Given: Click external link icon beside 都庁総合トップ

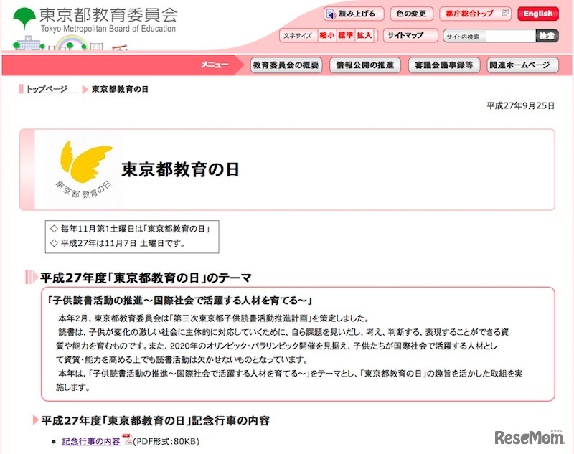Looking at the screenshot, I should (505, 12).
